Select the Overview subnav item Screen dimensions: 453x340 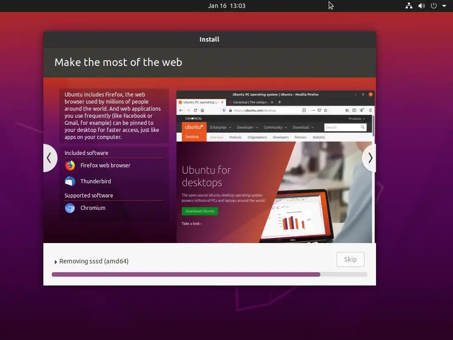[x=216, y=137]
